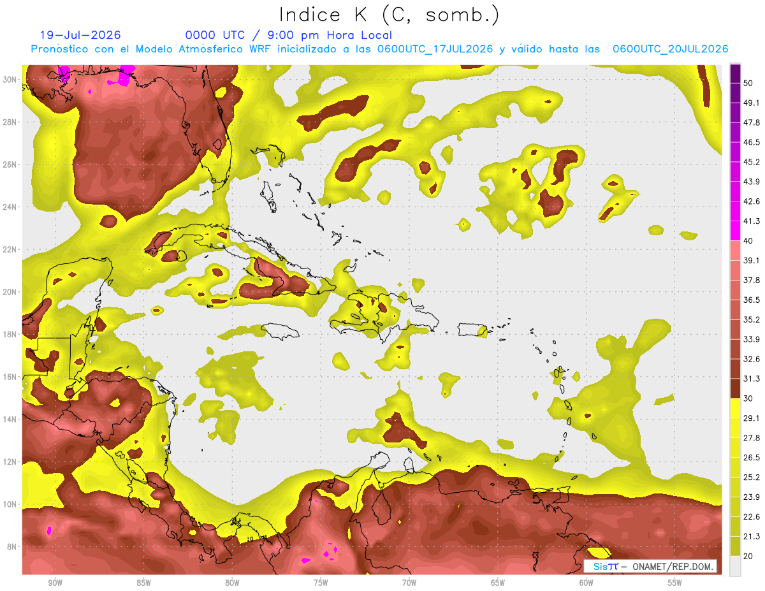Click the '23.9' value on the color scale
Screen dimensions: 765x591
pyautogui.click(x=752, y=497)
